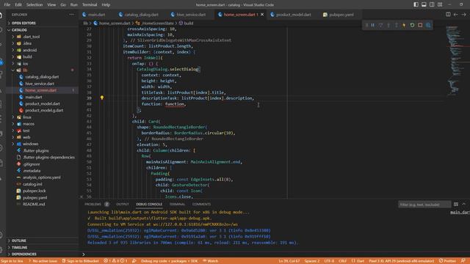This screenshot has height=264, width=470.
Task: Click the Step Into debug icon
Action: [388, 25]
